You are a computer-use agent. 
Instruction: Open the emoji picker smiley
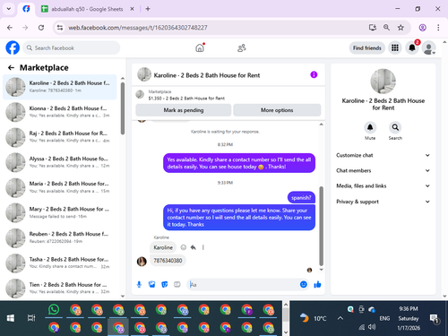click(304, 284)
